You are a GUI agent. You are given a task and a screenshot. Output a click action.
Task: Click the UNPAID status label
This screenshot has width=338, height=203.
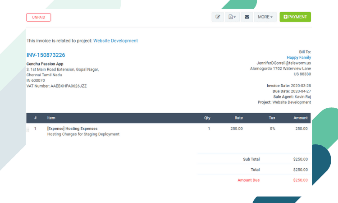(39, 18)
